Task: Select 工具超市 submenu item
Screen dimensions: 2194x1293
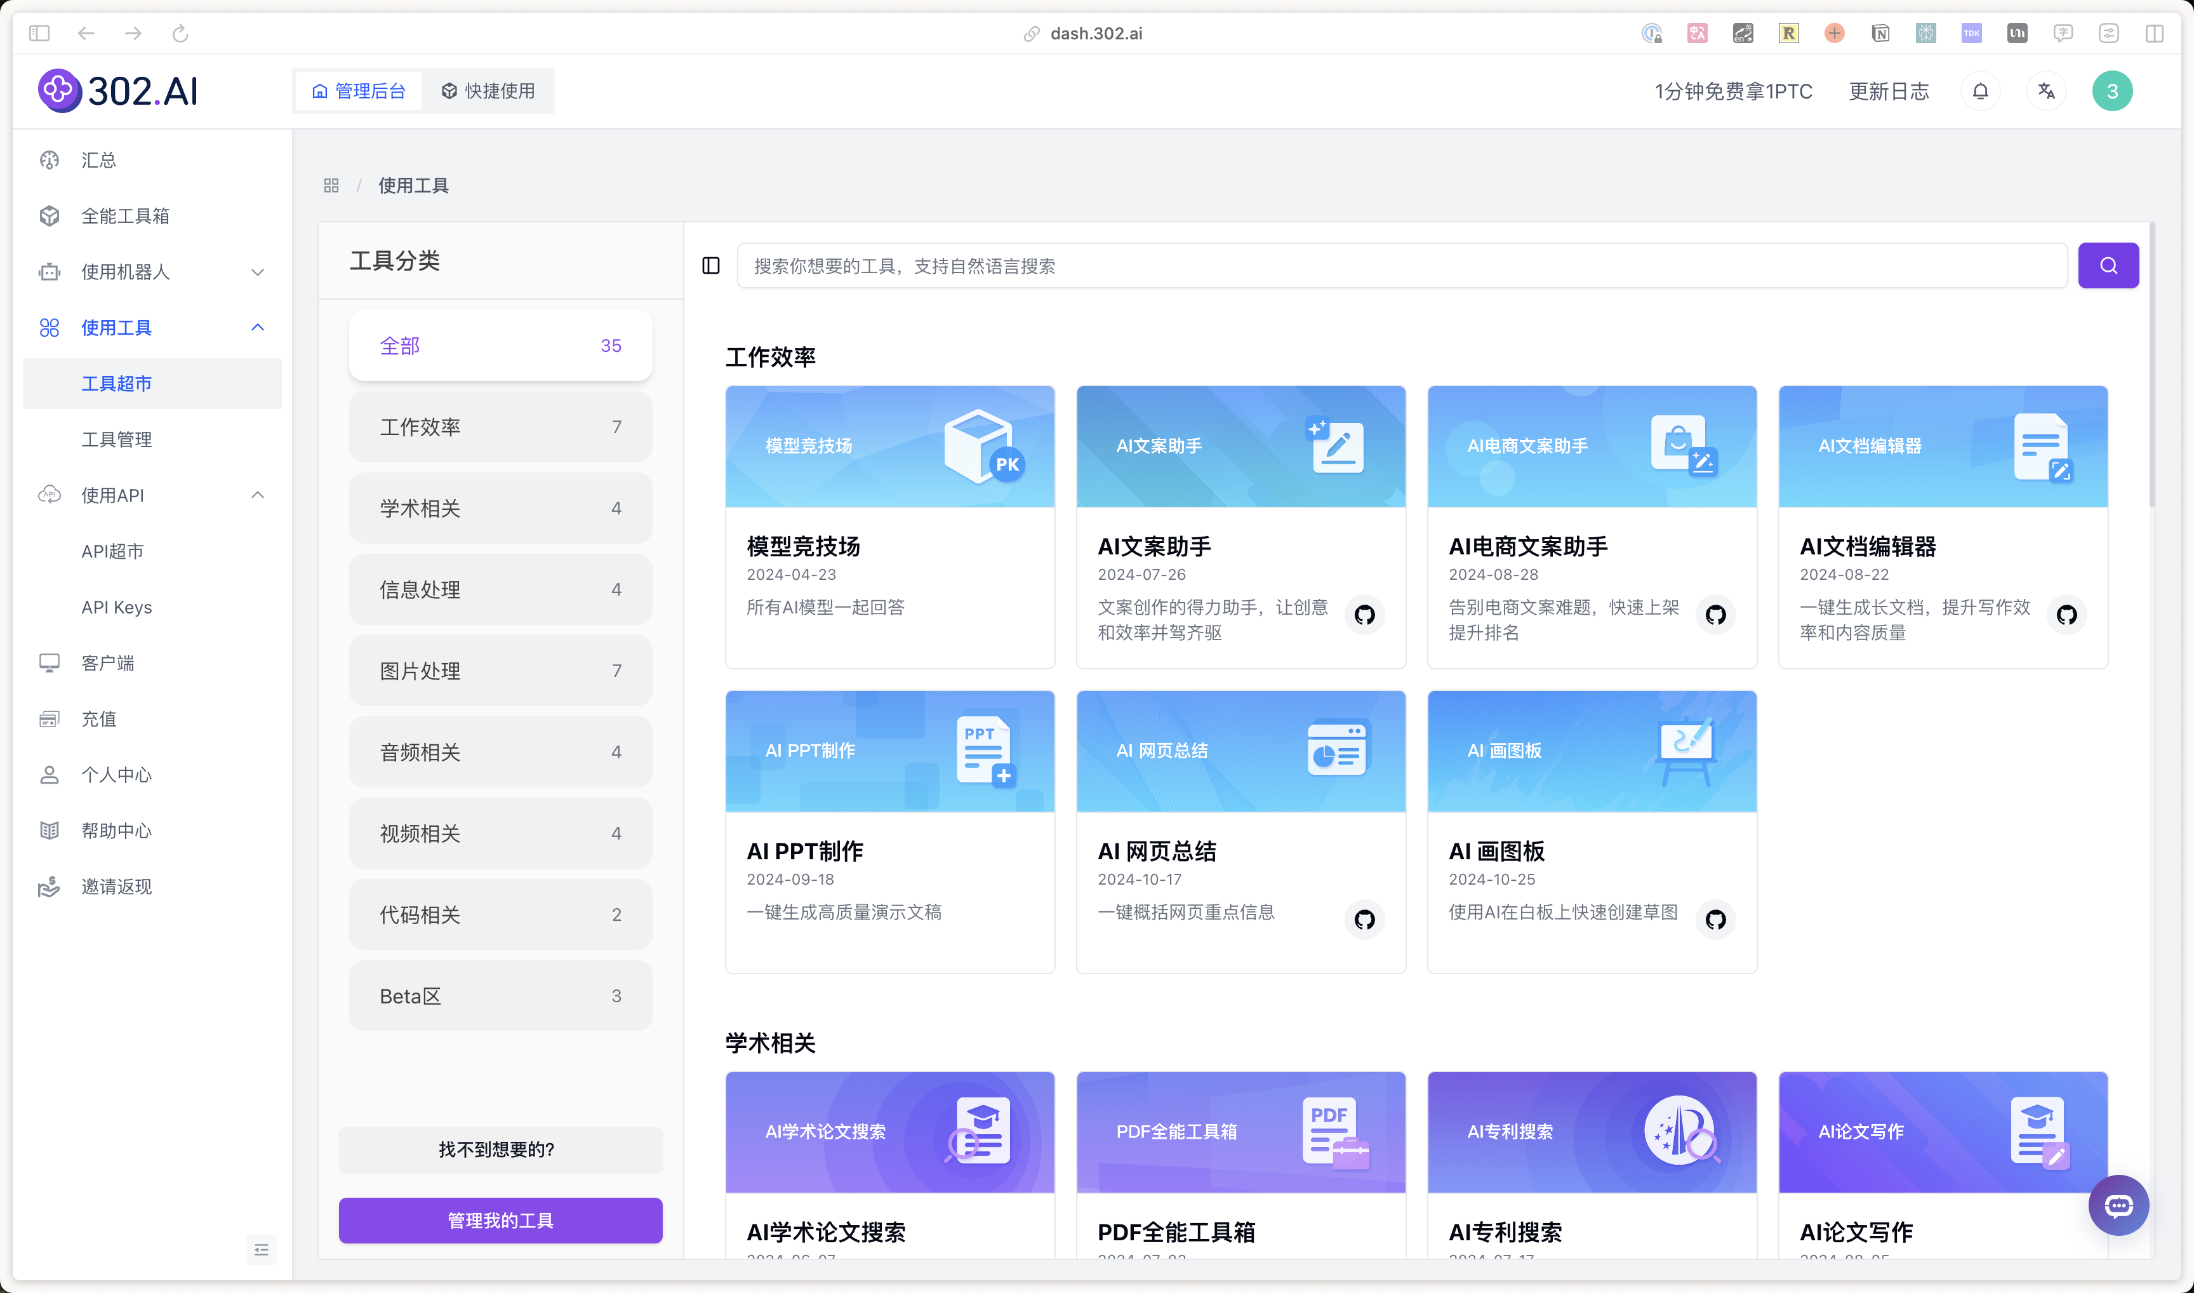Action: (152, 384)
